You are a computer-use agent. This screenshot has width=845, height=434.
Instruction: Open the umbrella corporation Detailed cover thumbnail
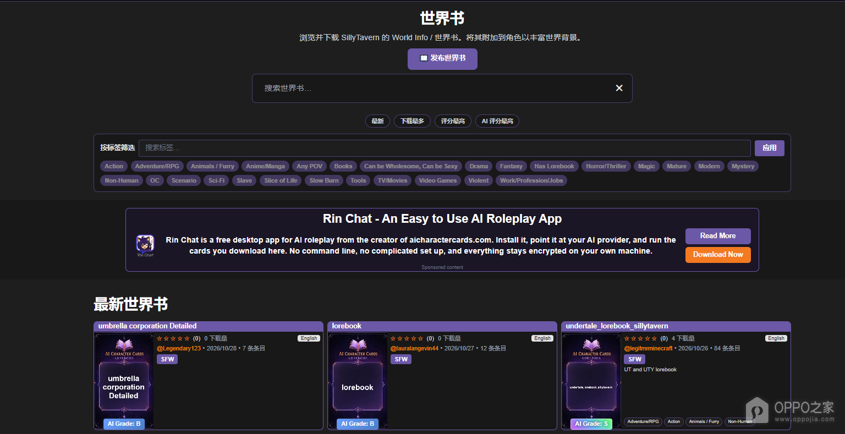tap(124, 381)
